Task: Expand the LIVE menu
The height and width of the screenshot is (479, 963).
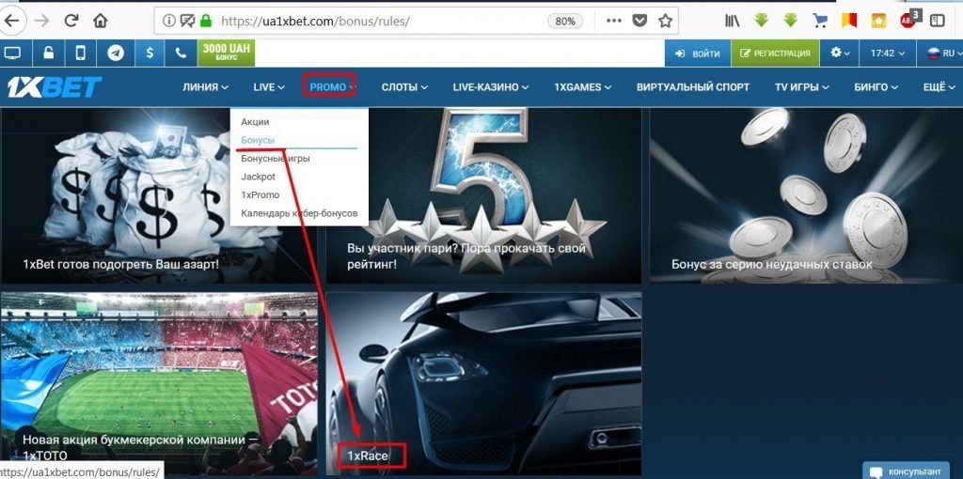Action: [269, 87]
